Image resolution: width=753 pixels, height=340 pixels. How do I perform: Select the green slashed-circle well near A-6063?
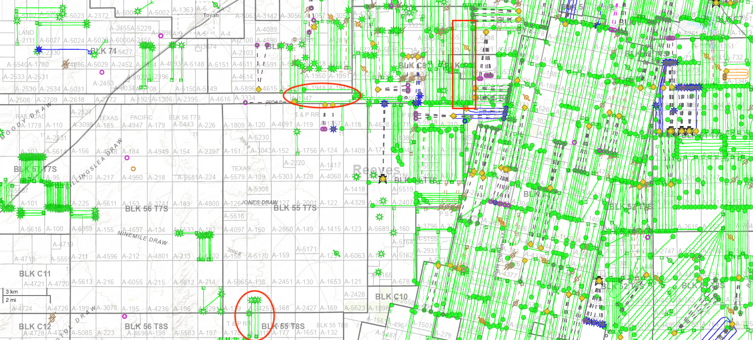pos(337,254)
